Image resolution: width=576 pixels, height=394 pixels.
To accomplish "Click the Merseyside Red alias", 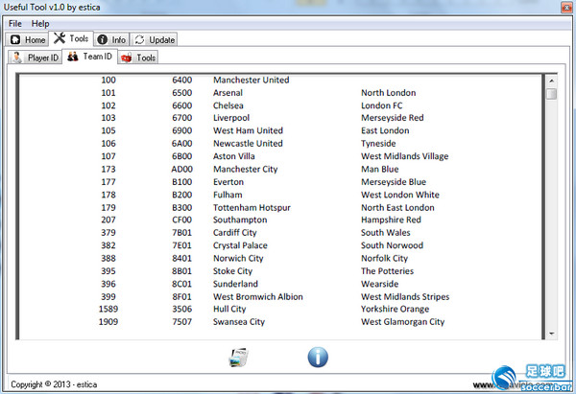I will pyautogui.click(x=393, y=118).
